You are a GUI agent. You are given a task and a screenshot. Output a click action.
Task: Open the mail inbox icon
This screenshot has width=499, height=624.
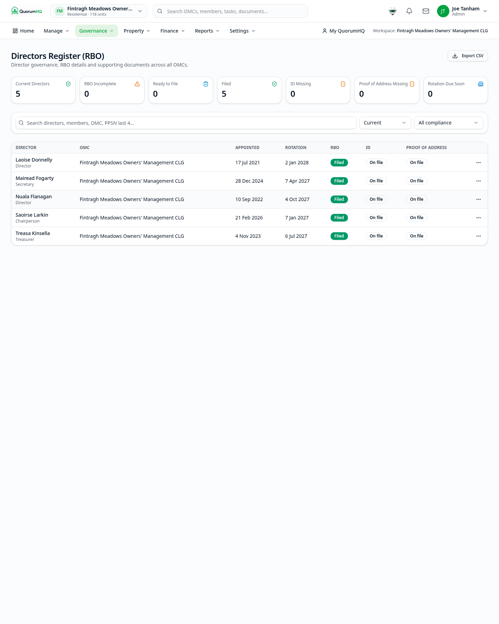[x=426, y=11]
